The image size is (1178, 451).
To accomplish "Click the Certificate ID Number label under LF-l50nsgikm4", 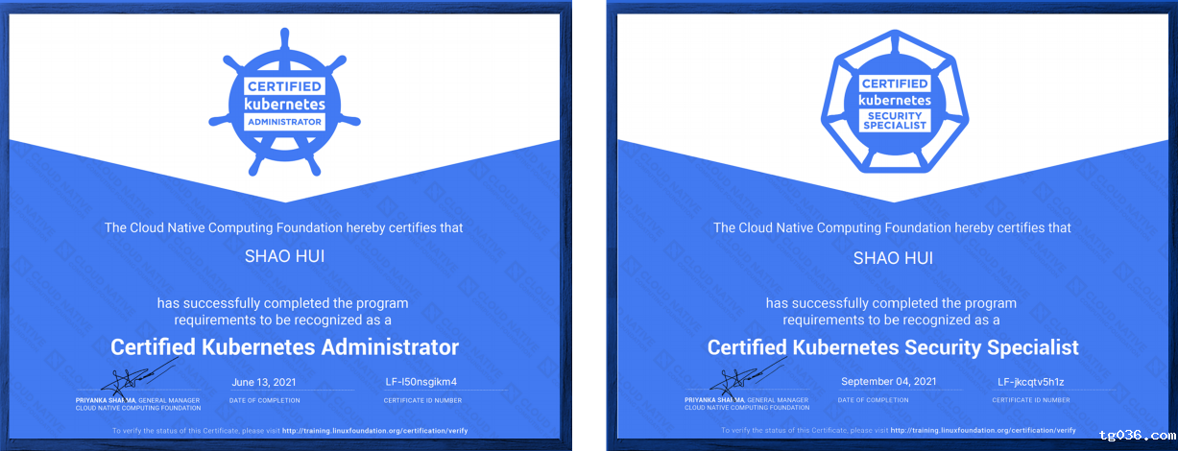I will click(x=423, y=399).
